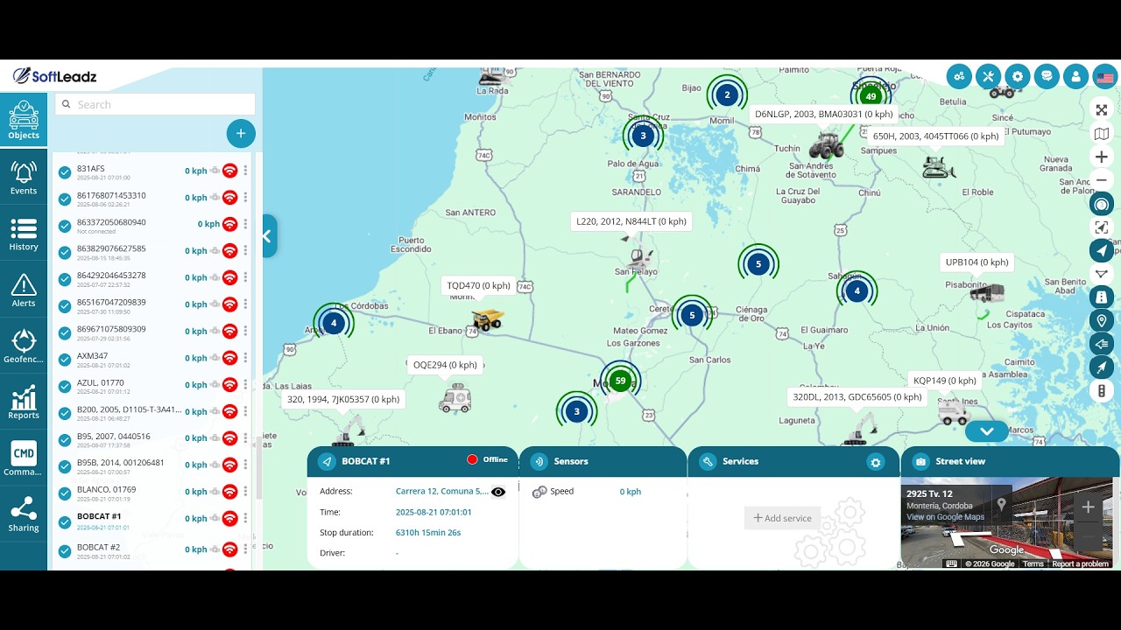This screenshot has height=630, width=1121.
Task: Click the location pin map tool
Action: coord(1102,320)
